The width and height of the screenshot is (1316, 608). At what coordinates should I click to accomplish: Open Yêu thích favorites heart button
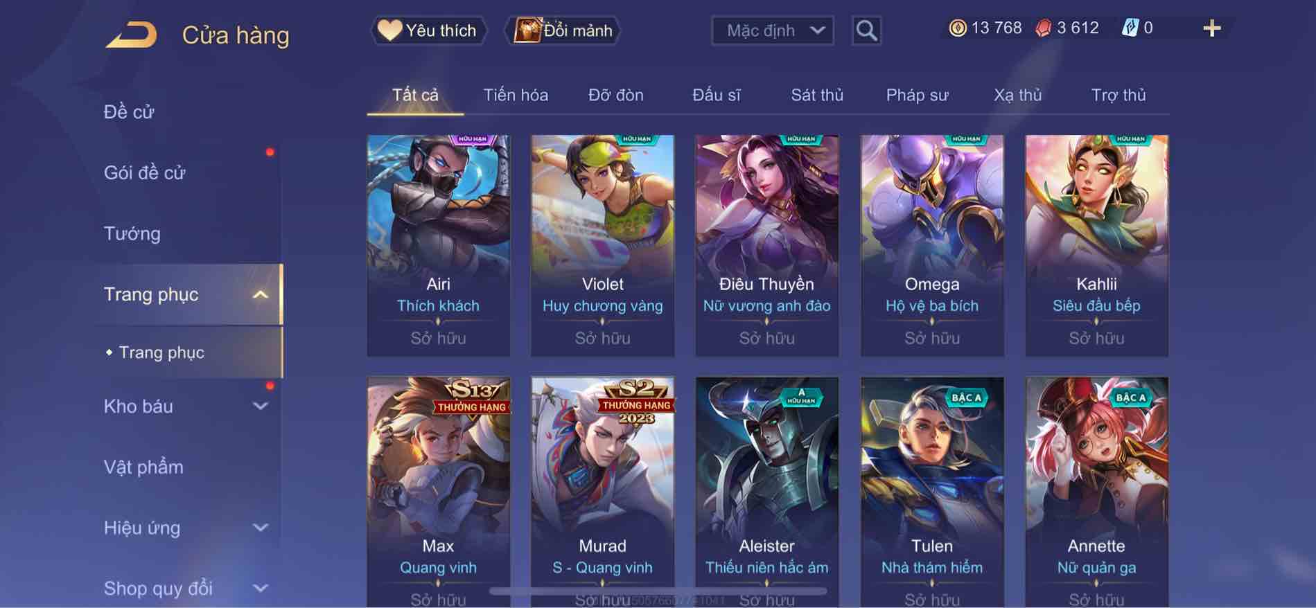tap(428, 30)
